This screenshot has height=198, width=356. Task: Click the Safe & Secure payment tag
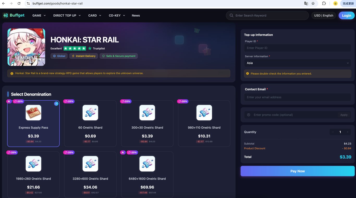tap(119, 56)
